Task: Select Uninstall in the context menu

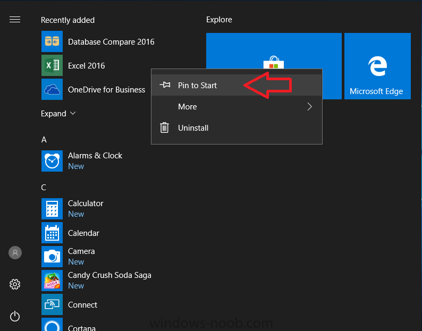Action: click(237, 128)
